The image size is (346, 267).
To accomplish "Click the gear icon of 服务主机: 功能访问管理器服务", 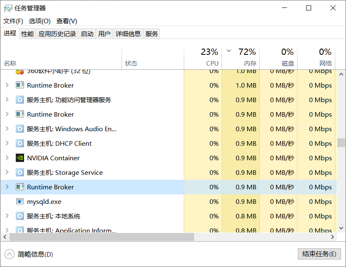I will [19, 100].
